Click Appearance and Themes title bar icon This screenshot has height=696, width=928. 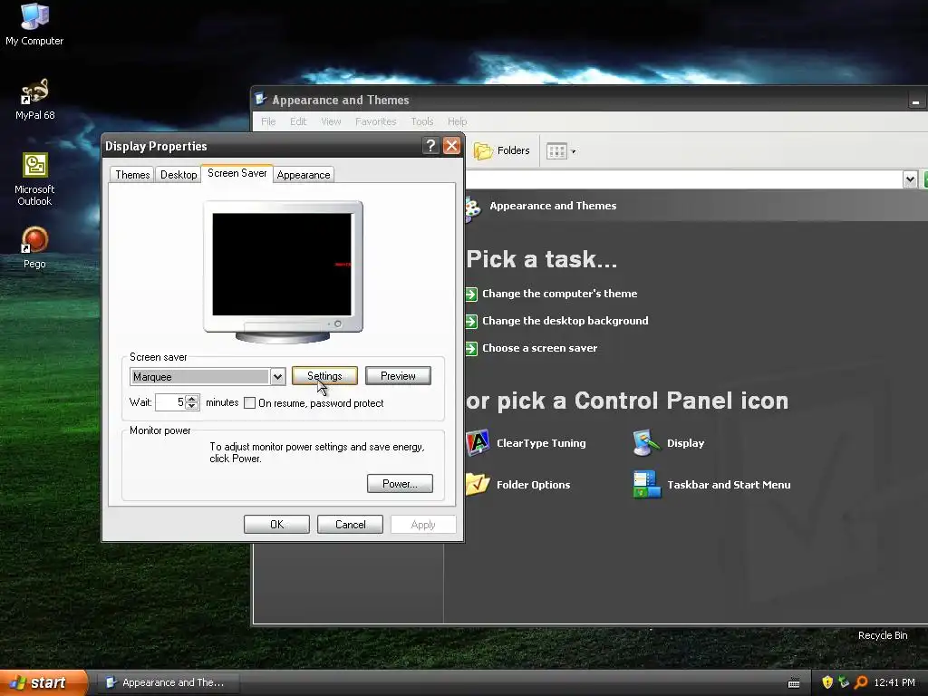click(260, 100)
